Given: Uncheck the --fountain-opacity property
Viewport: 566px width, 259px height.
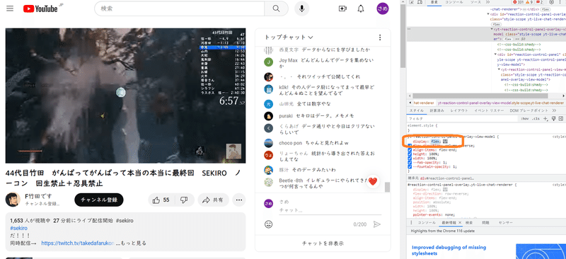Looking at the screenshot, I should click(410, 167).
